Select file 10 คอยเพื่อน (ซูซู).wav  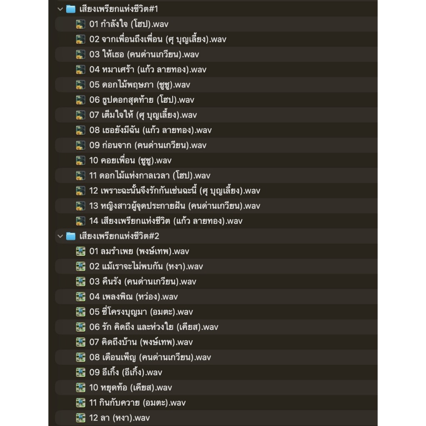tap(216, 161)
